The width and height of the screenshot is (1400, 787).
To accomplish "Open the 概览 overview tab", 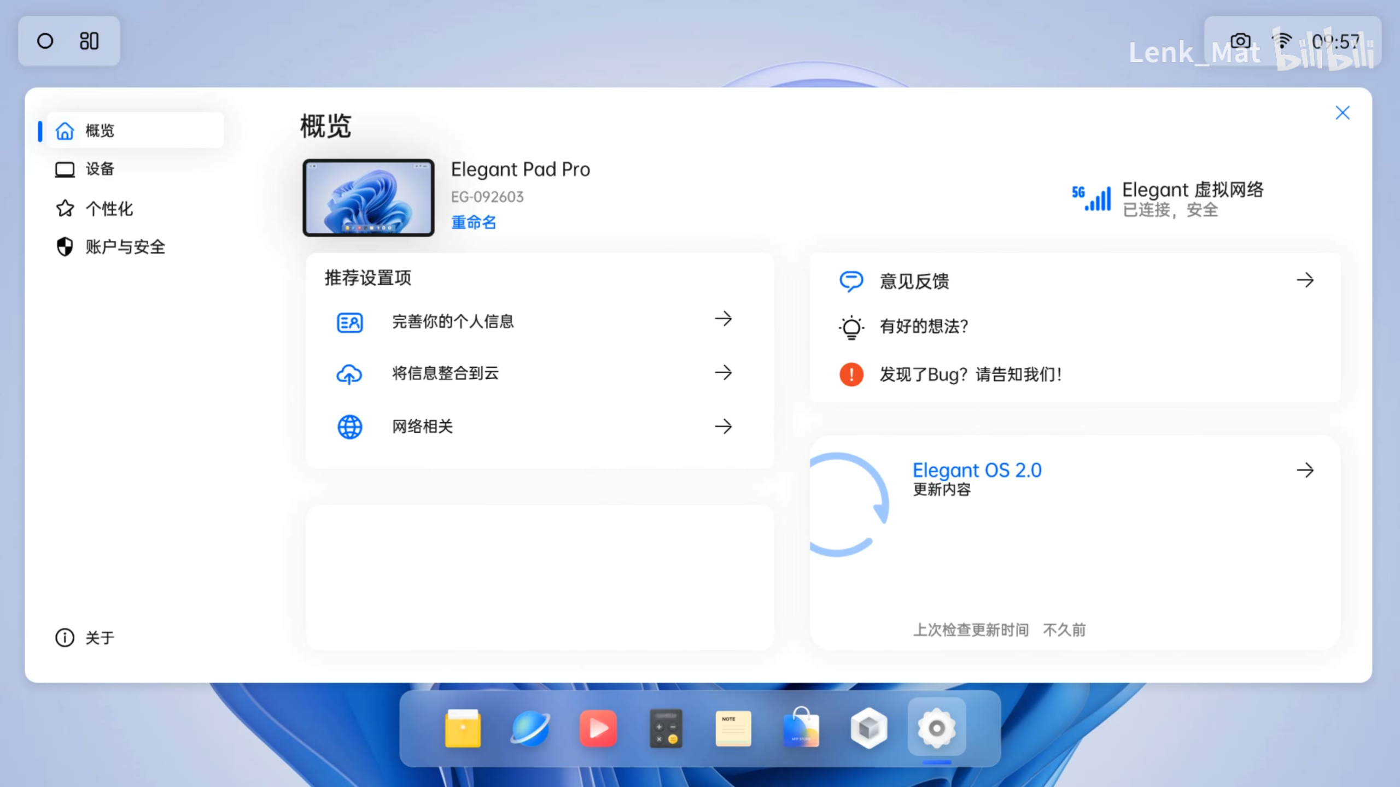I will point(135,130).
